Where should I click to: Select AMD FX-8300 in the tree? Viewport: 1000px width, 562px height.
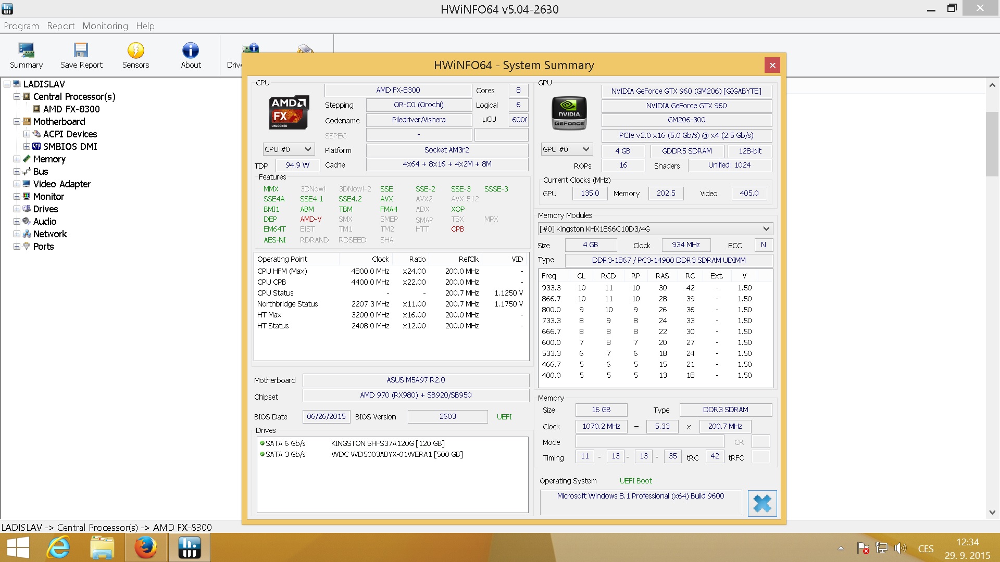[71, 109]
